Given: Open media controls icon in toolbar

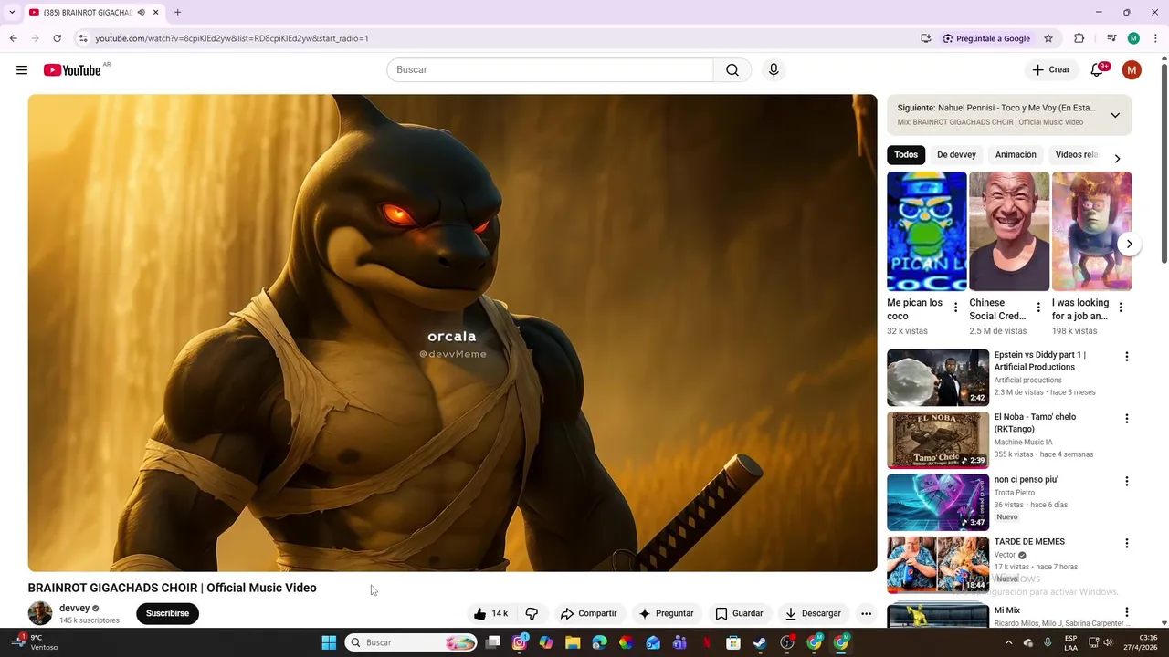Looking at the screenshot, I should pos(1111,38).
